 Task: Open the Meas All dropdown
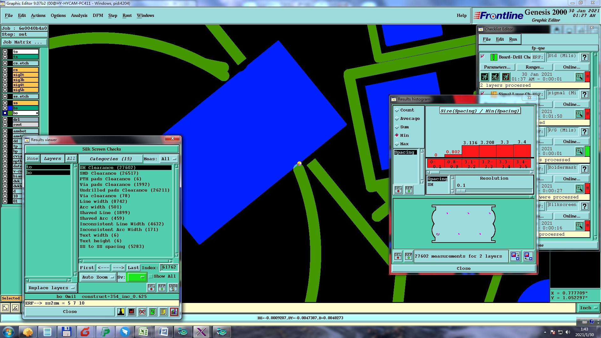click(x=169, y=159)
